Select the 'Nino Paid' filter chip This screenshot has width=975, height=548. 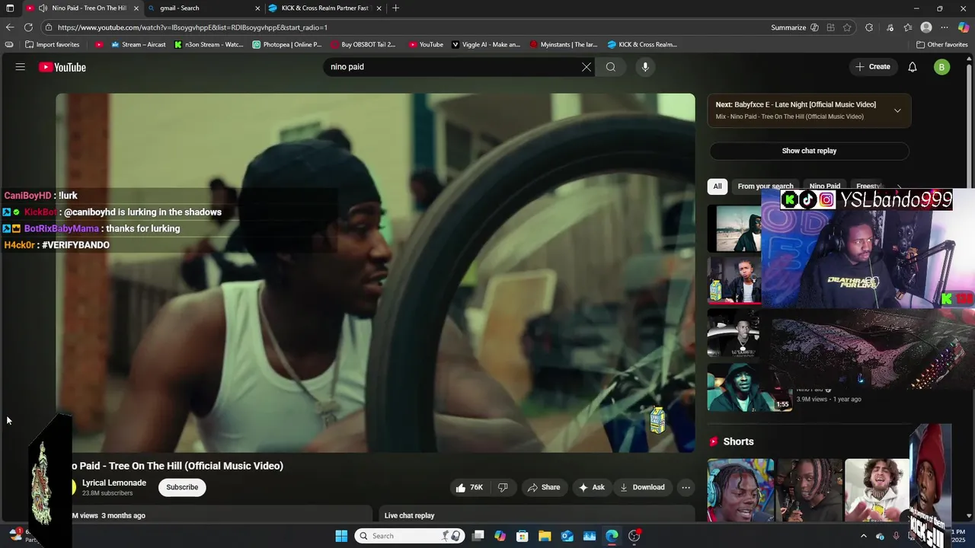pyautogui.click(x=825, y=186)
